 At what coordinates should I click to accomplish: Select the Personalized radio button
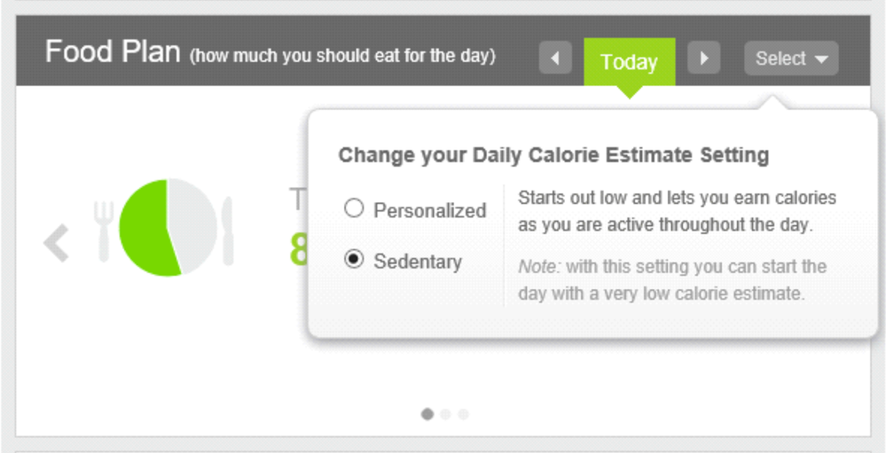coord(354,208)
